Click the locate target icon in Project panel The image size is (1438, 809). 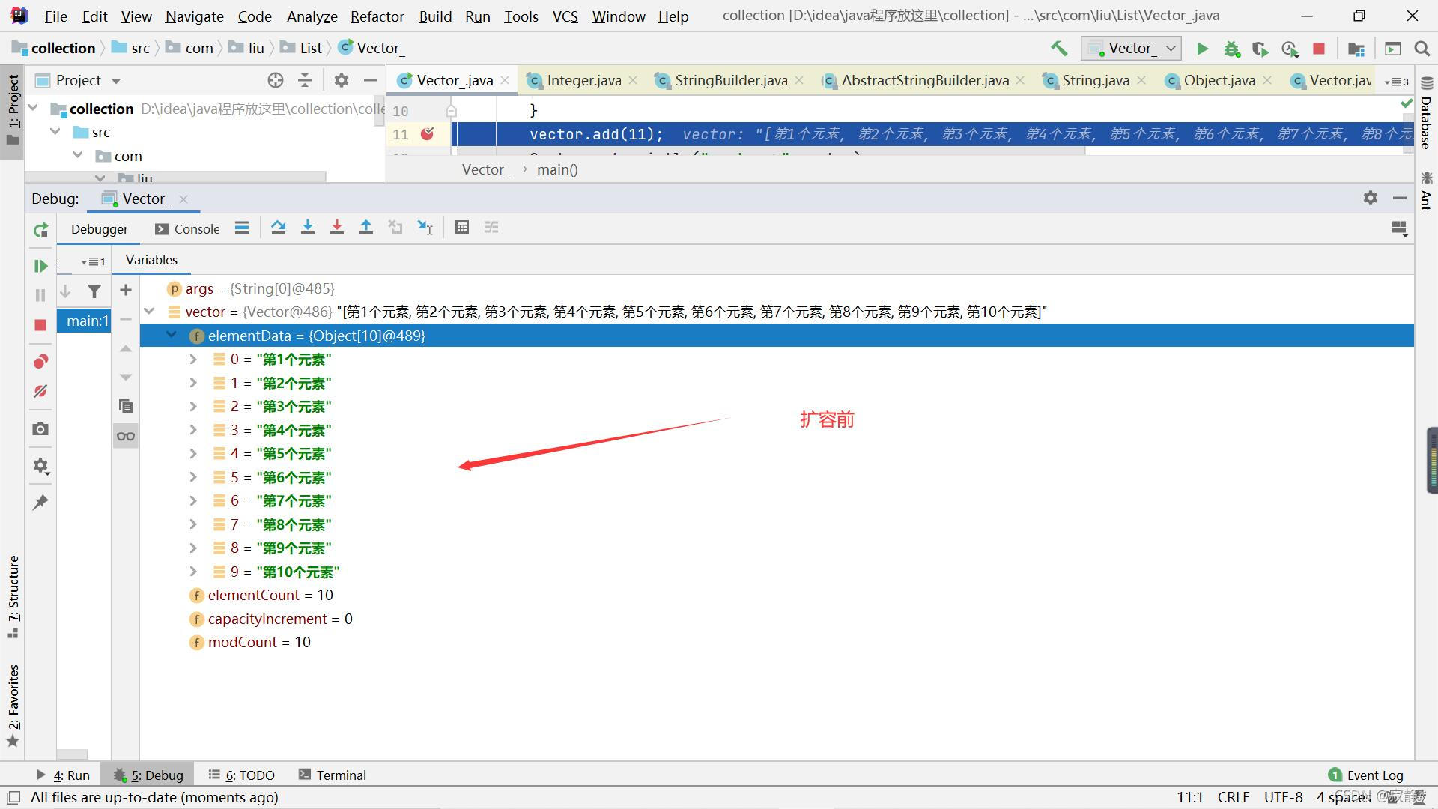pyautogui.click(x=276, y=80)
